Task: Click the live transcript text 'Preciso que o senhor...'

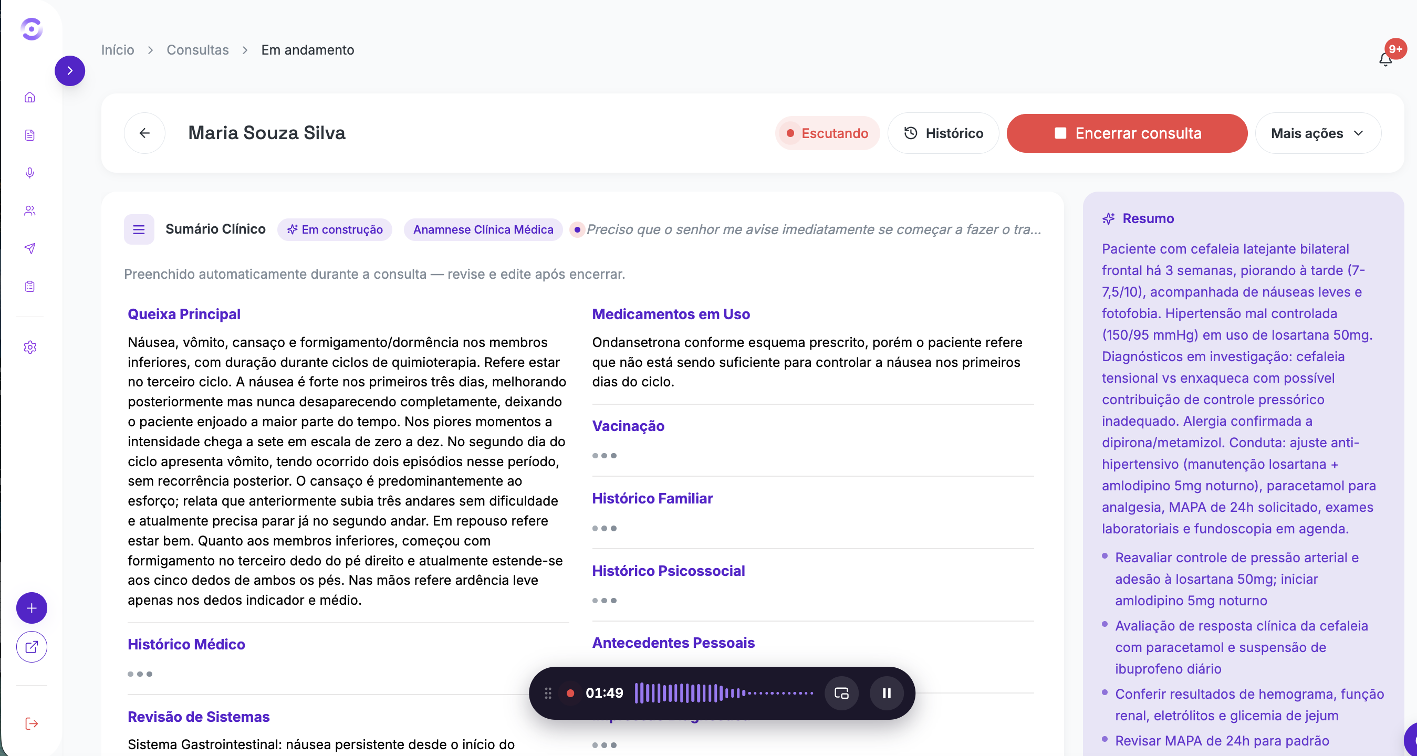Action: pos(814,229)
